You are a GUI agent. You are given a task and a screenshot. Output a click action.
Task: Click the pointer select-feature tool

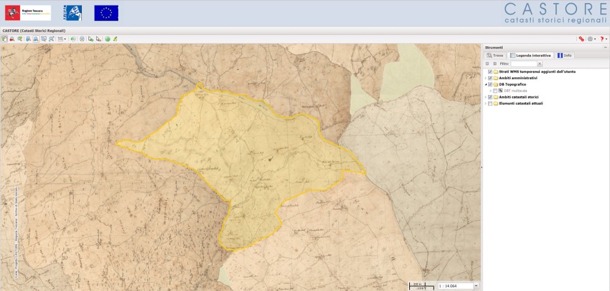click(x=91, y=39)
